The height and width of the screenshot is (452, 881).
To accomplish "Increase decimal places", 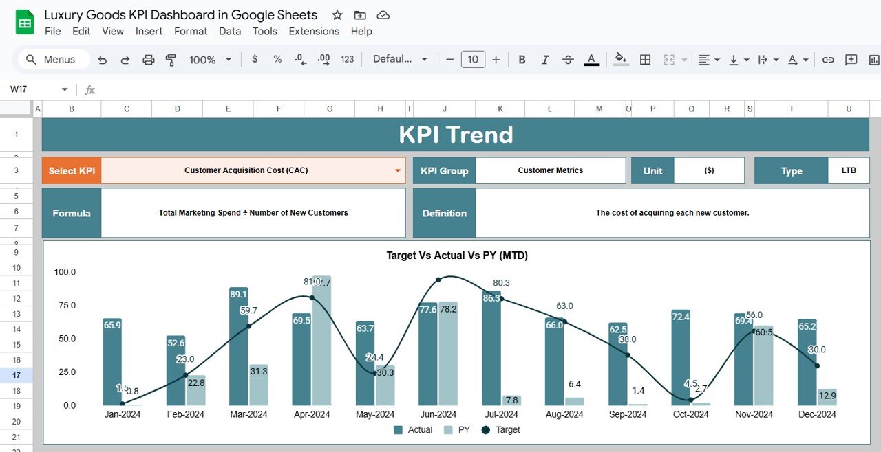I will tap(323, 60).
